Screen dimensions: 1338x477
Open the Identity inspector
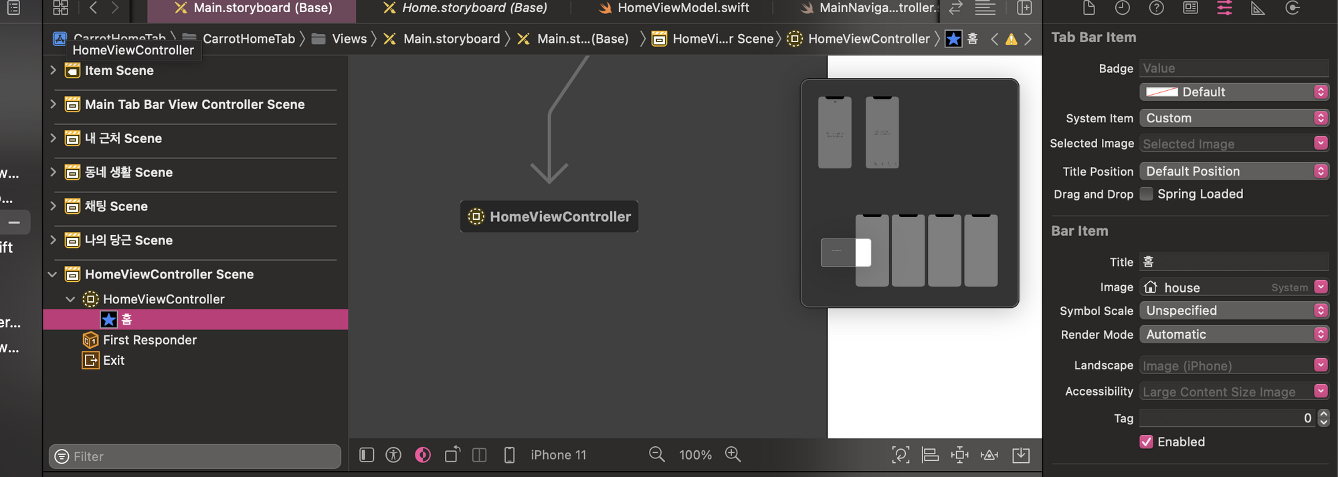point(1191,8)
